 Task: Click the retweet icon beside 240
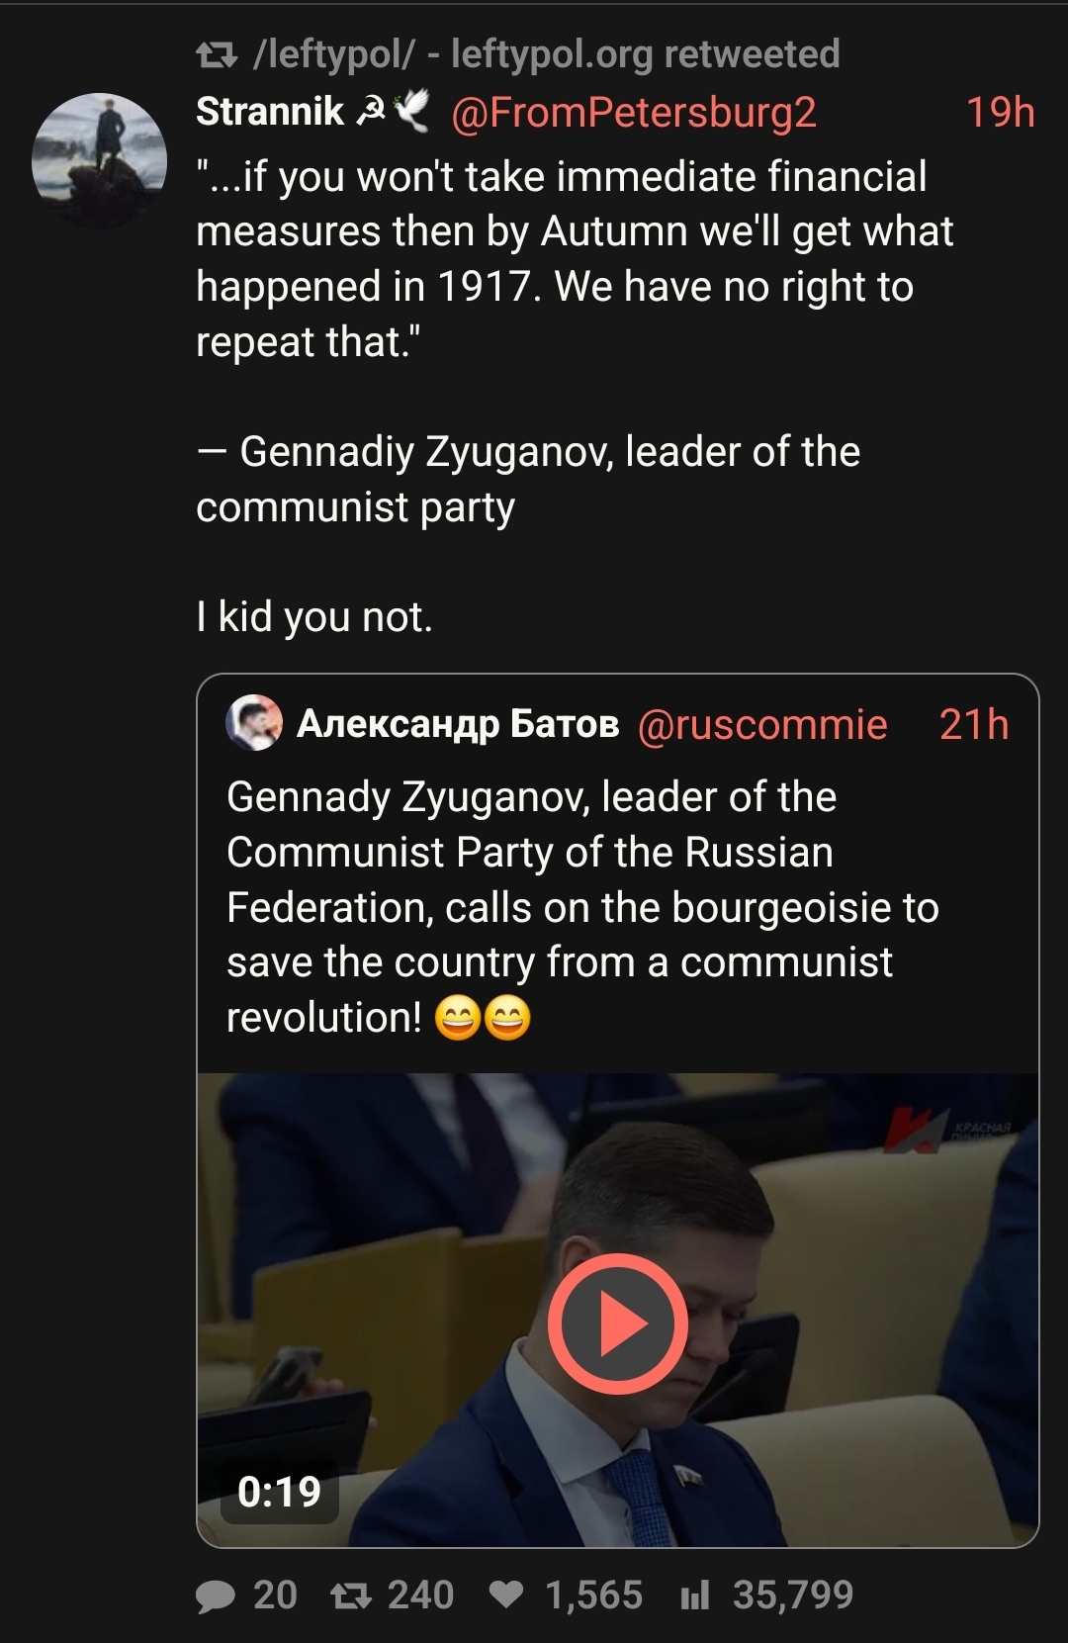tap(350, 1596)
